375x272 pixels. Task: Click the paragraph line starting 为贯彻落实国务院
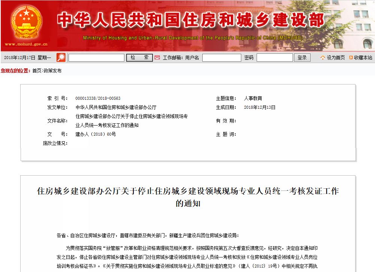191,248
